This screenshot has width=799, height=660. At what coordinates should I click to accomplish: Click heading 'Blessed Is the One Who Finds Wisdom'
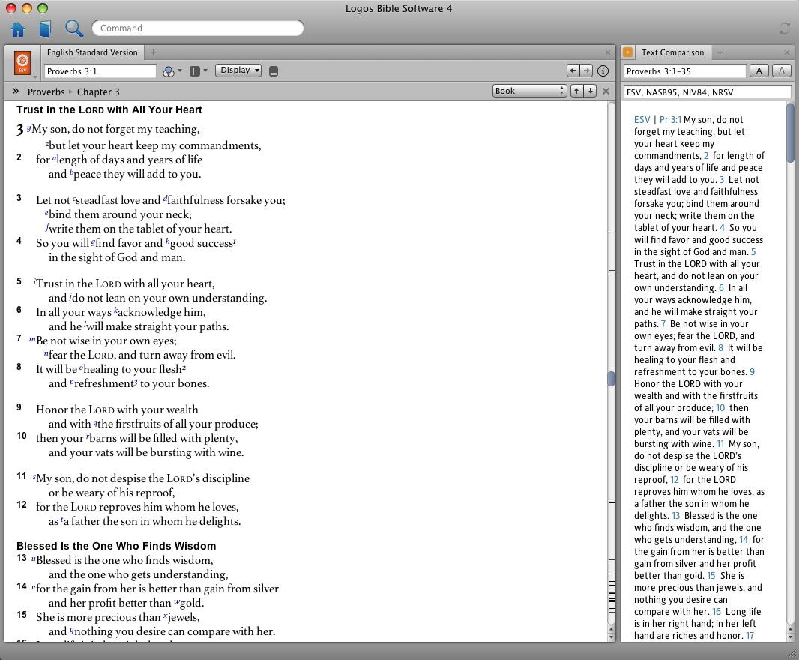[116, 546]
